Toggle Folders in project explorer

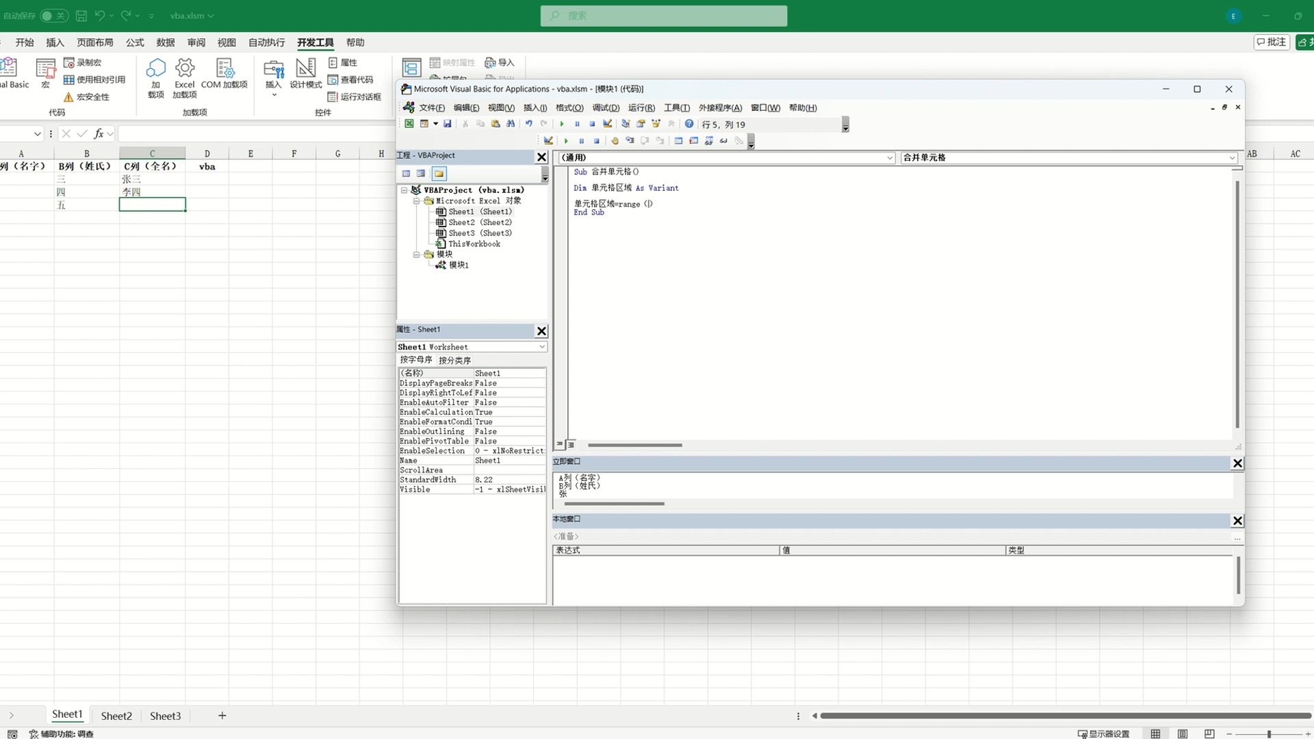tap(439, 174)
